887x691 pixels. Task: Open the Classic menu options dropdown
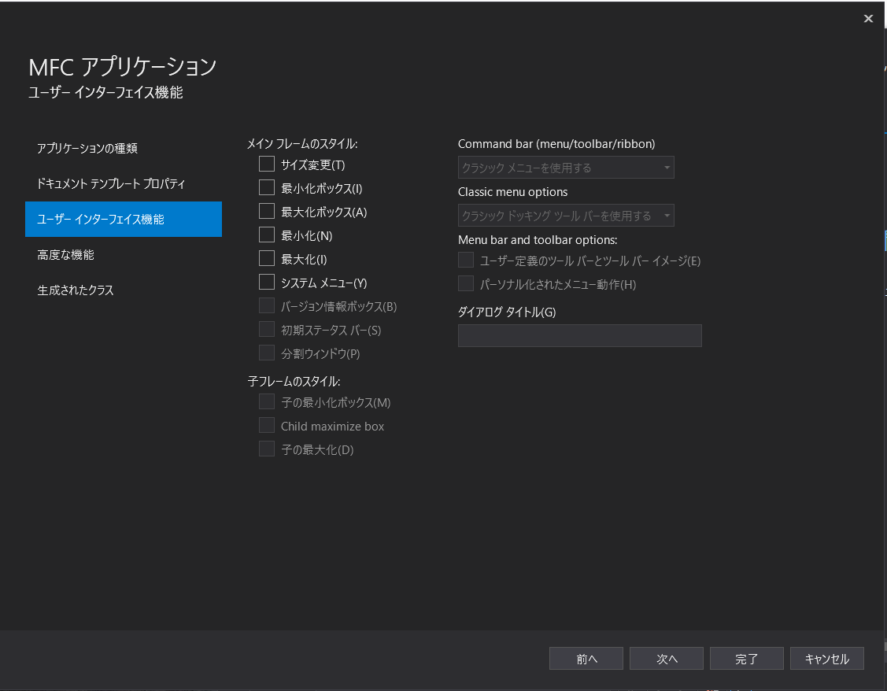click(x=566, y=216)
